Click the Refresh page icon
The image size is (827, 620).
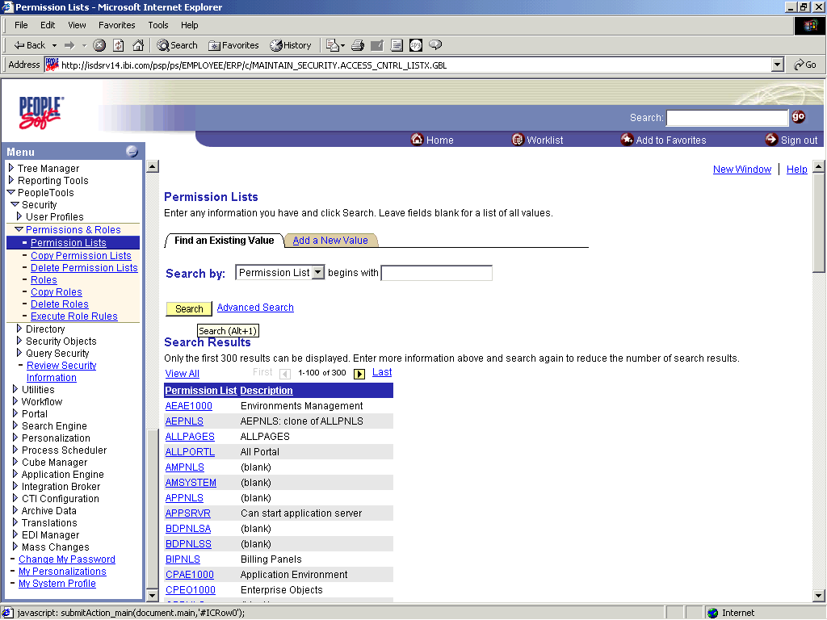tap(119, 45)
